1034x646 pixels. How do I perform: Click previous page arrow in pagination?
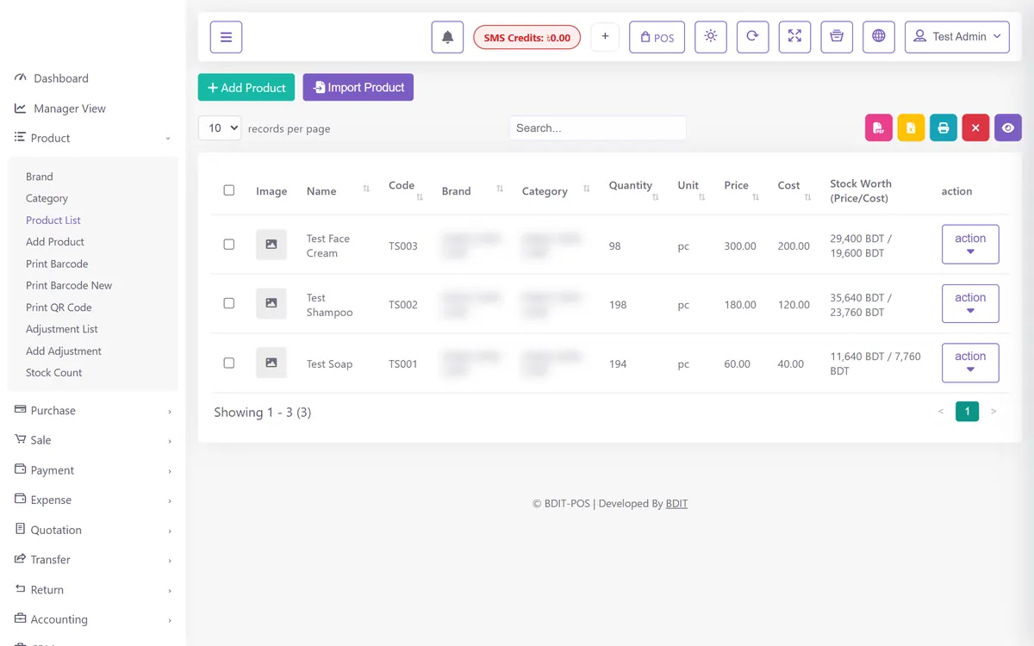(x=941, y=412)
